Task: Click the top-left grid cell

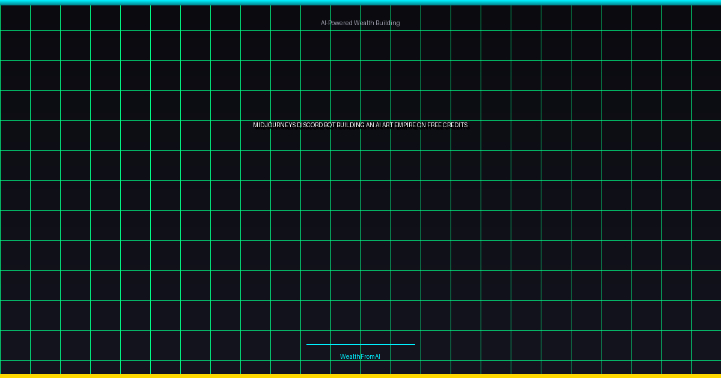Action: [x=15, y=17]
